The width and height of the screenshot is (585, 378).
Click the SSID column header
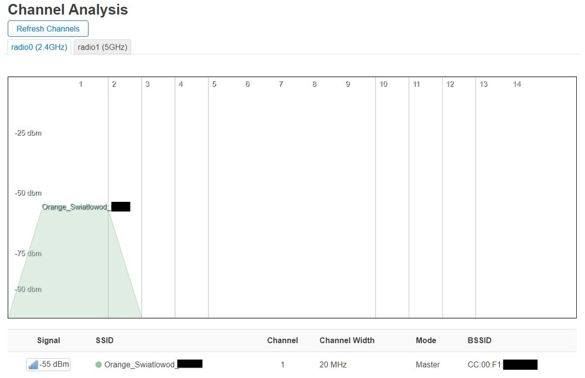coord(104,340)
